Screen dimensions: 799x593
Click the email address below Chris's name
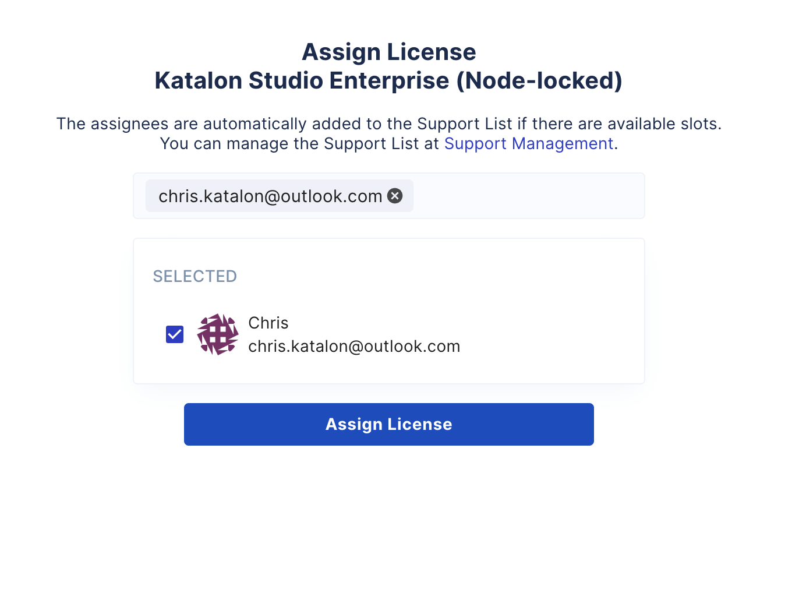353,347
